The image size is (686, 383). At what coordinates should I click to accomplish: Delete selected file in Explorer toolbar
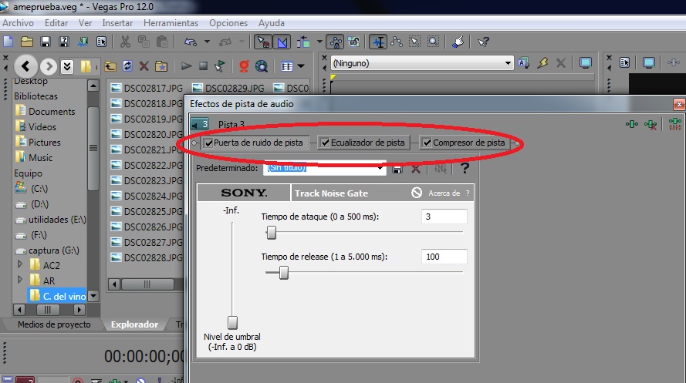[x=144, y=66]
